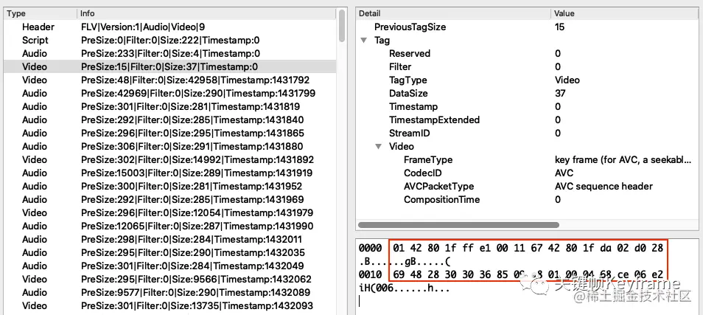Screen dimensions: 703x315
Task: Click the 'AVC sequence header' value
Action: click(x=604, y=186)
